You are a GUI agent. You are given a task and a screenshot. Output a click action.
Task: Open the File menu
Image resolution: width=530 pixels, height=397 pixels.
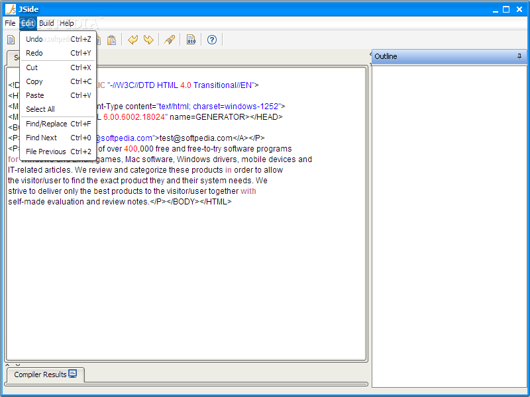(10, 23)
